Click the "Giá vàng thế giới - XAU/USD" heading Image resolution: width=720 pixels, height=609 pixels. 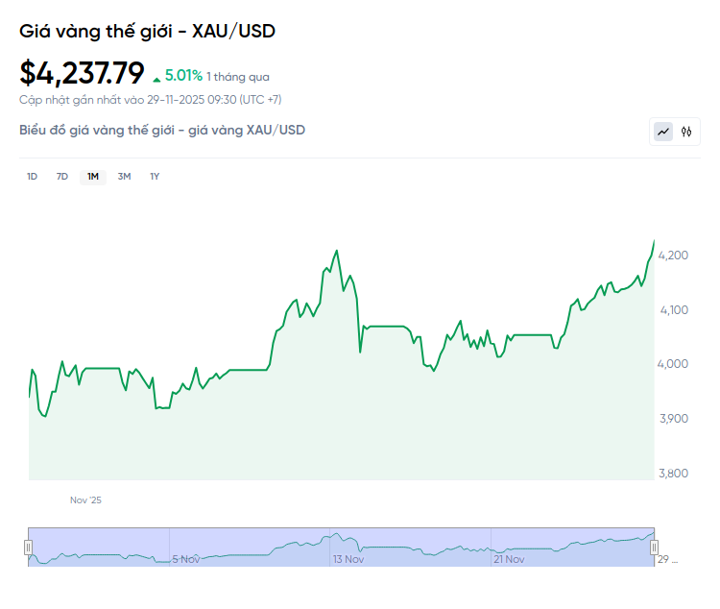pyautogui.click(x=147, y=31)
